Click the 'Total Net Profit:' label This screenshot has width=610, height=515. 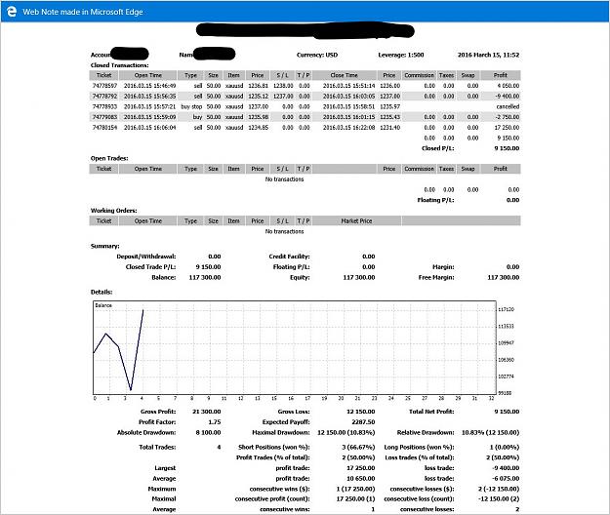431,412
